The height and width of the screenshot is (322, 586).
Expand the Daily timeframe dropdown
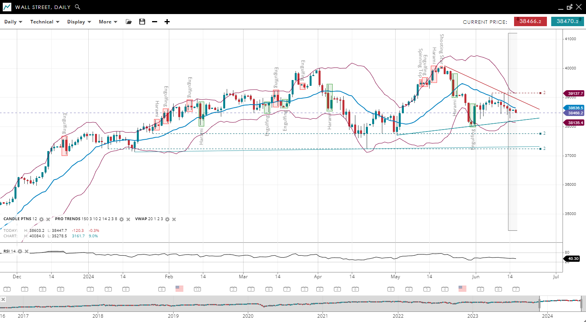13,22
